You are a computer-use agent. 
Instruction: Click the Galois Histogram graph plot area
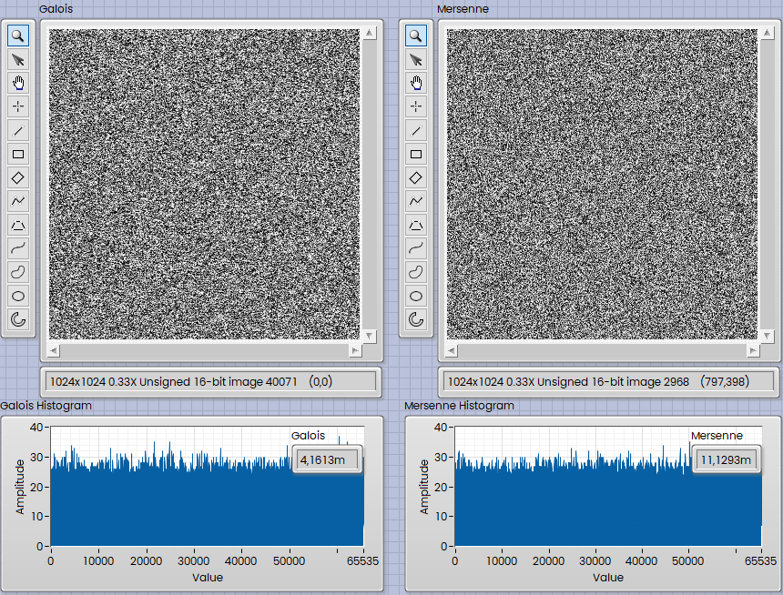208,486
